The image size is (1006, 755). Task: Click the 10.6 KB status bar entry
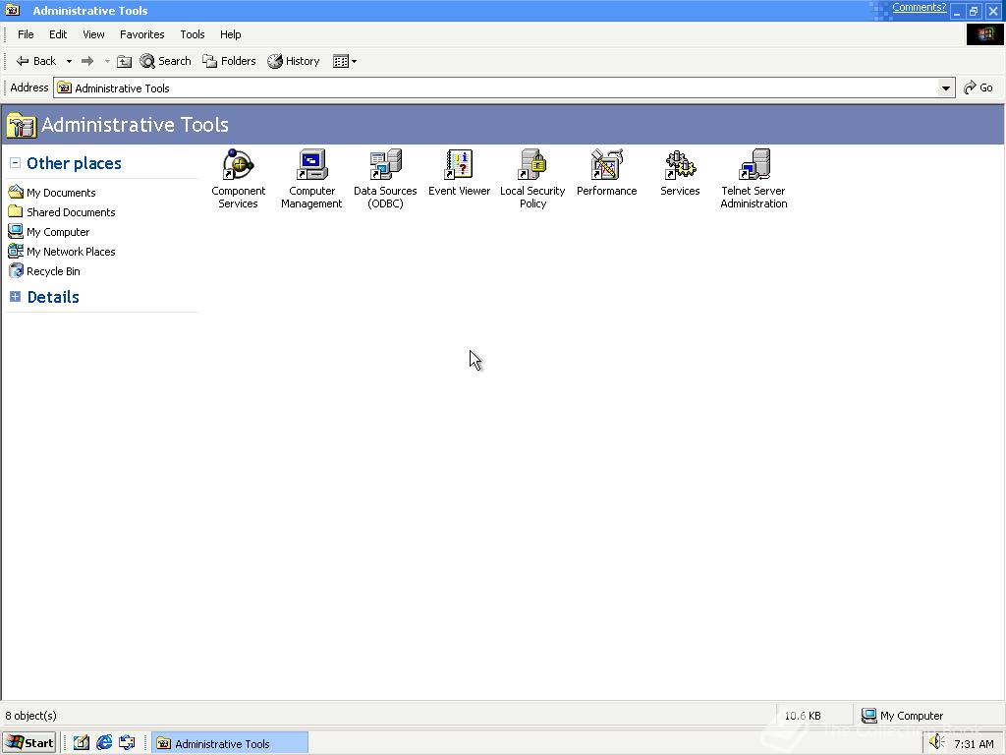pos(803,716)
